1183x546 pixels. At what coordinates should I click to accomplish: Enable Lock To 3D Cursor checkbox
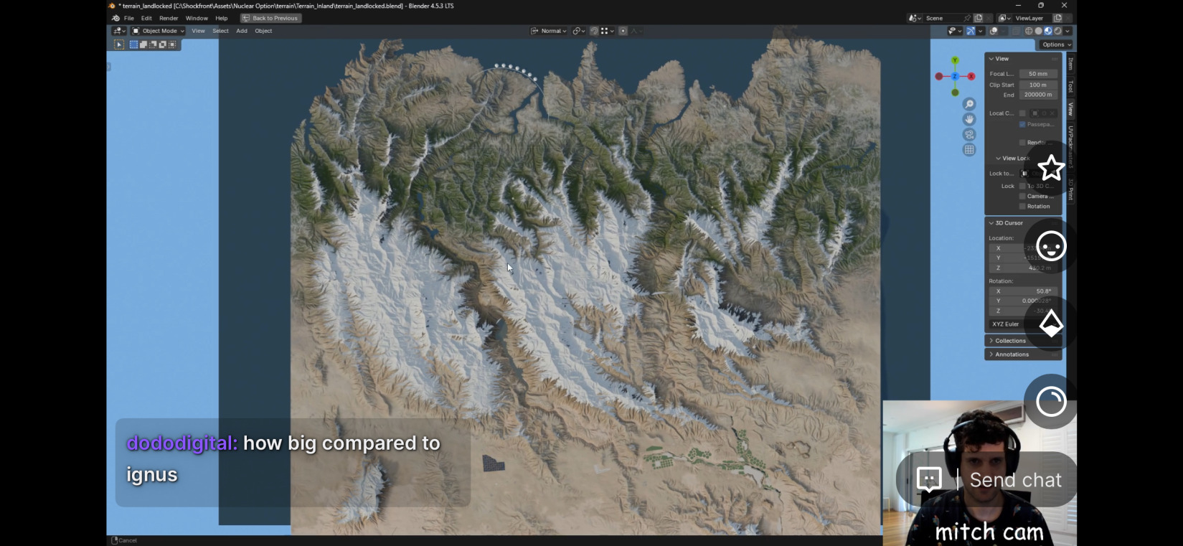1022,186
